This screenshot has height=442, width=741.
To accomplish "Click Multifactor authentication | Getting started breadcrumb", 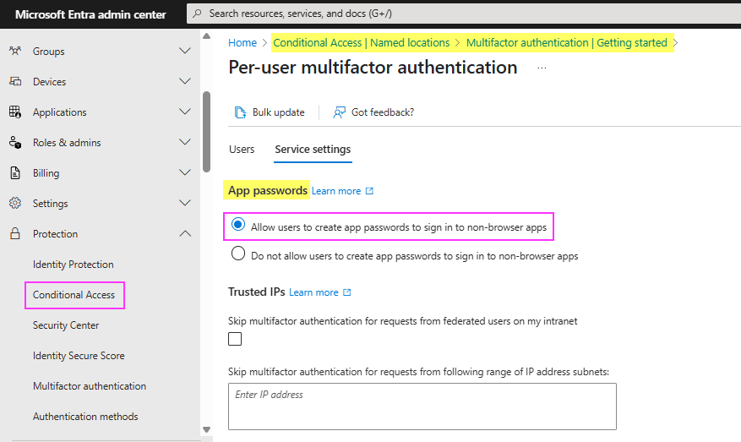I will pos(567,42).
